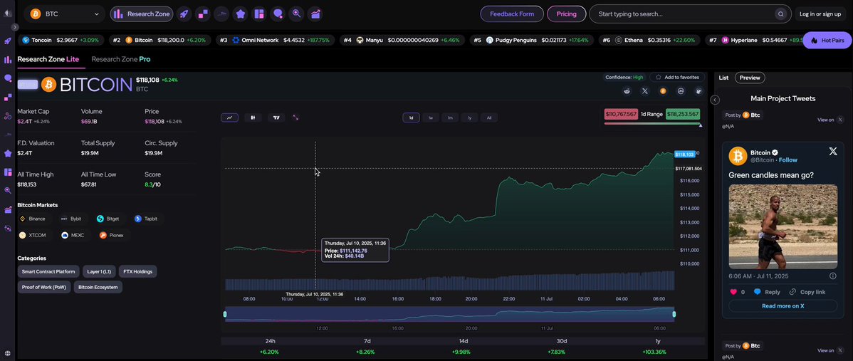Switch tweets panel to Preview view
The height and width of the screenshot is (361, 853).
pyautogui.click(x=750, y=78)
